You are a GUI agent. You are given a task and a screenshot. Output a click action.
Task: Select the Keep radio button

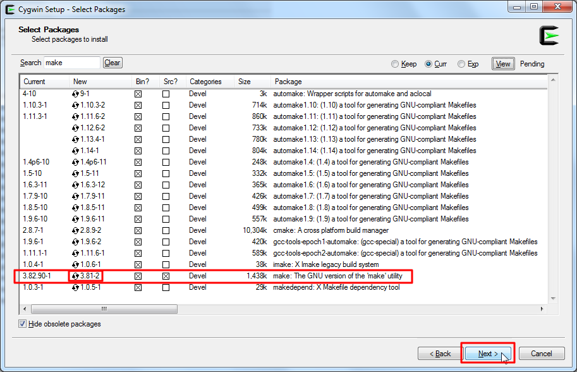tap(395, 64)
